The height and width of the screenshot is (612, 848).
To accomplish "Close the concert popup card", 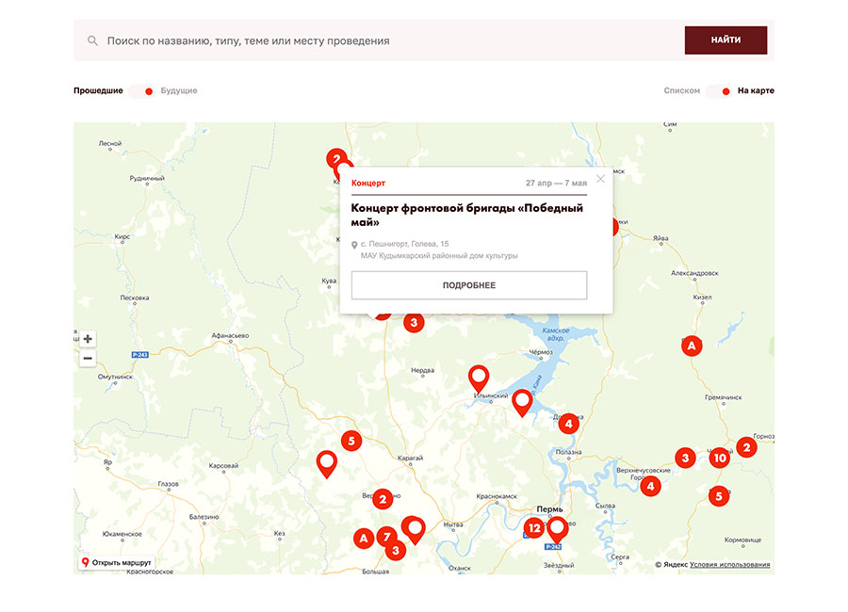I will (x=600, y=179).
